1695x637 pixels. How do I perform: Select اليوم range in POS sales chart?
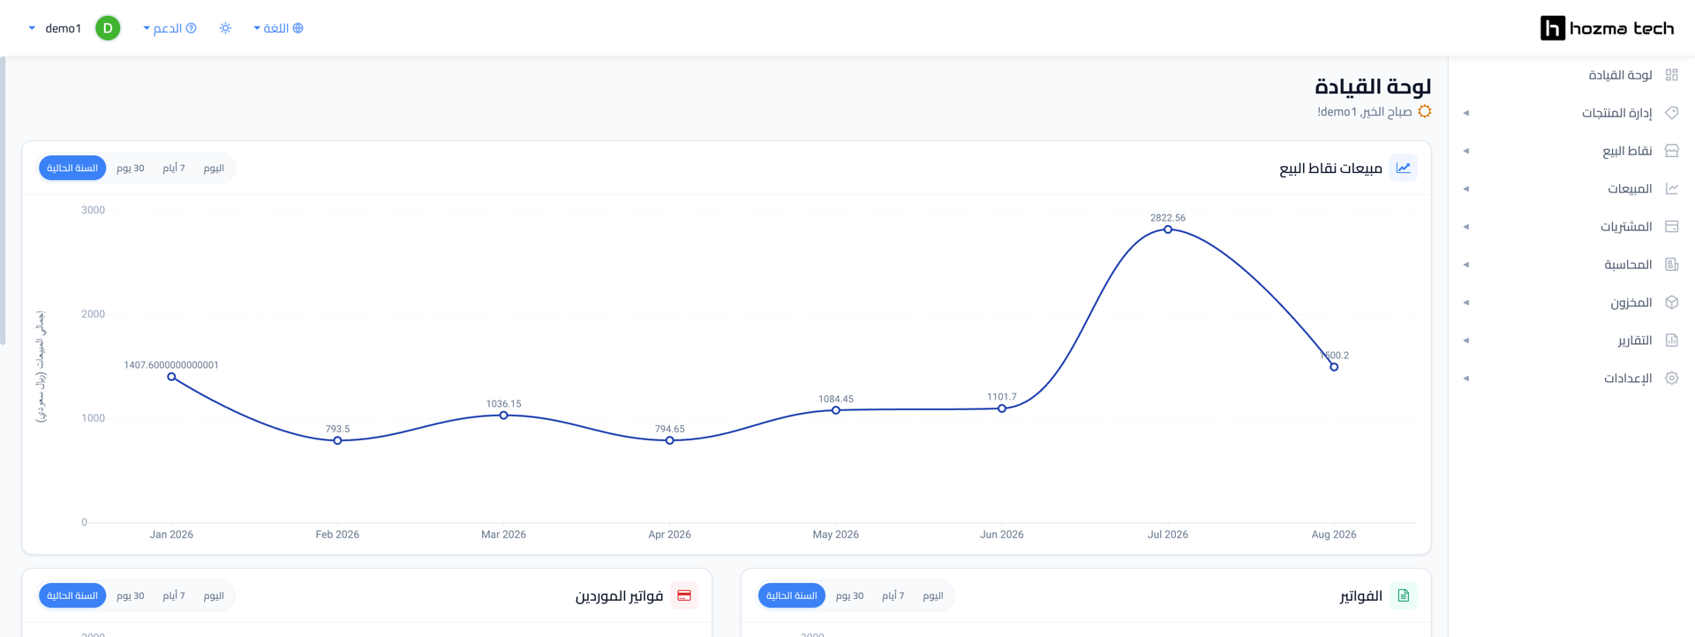point(214,168)
